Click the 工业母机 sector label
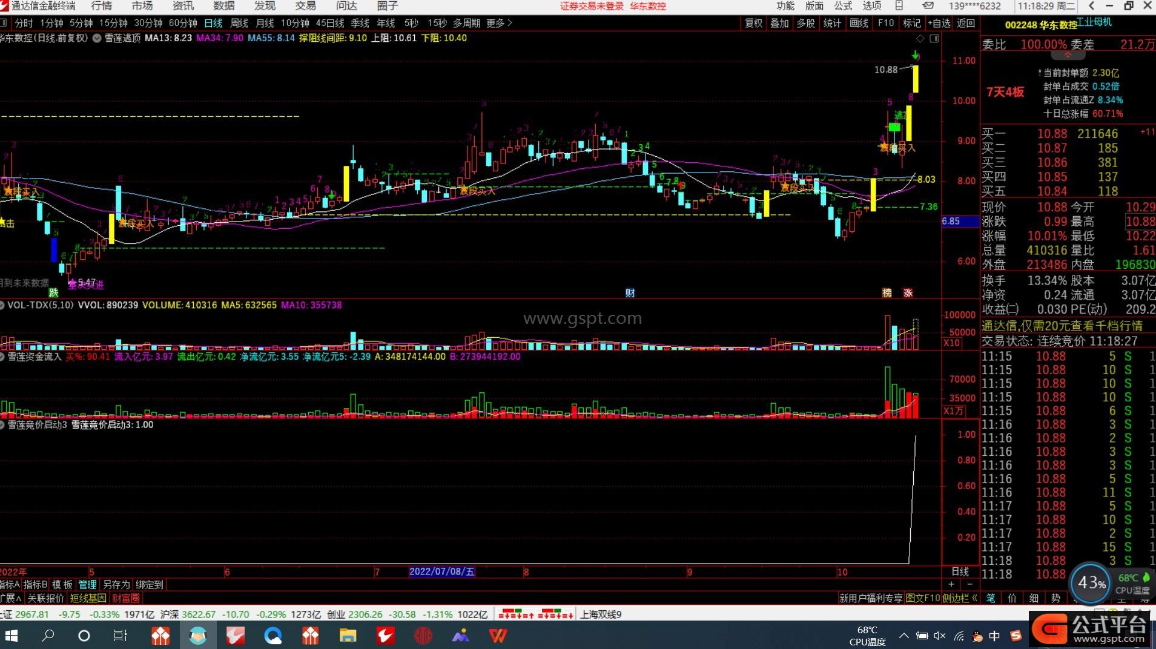 click(x=1095, y=22)
